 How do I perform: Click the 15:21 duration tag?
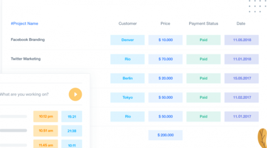[72, 116]
